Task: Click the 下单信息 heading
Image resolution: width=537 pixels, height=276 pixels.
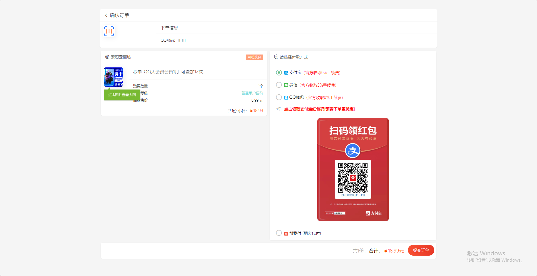Action: tap(169, 28)
